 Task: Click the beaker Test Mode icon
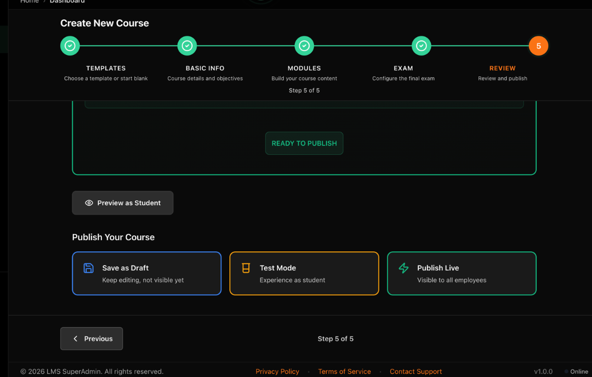click(246, 268)
